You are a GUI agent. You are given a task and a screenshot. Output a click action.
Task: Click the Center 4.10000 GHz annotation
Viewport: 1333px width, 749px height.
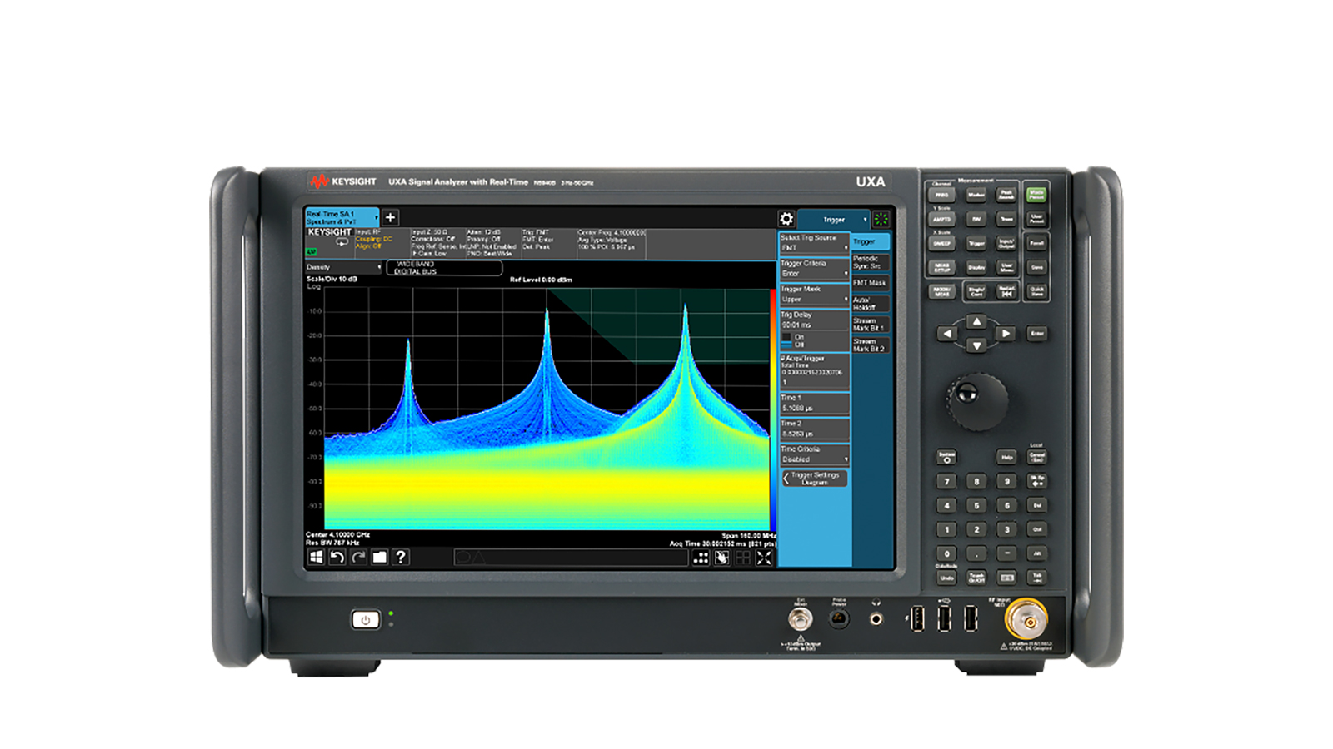[337, 534]
